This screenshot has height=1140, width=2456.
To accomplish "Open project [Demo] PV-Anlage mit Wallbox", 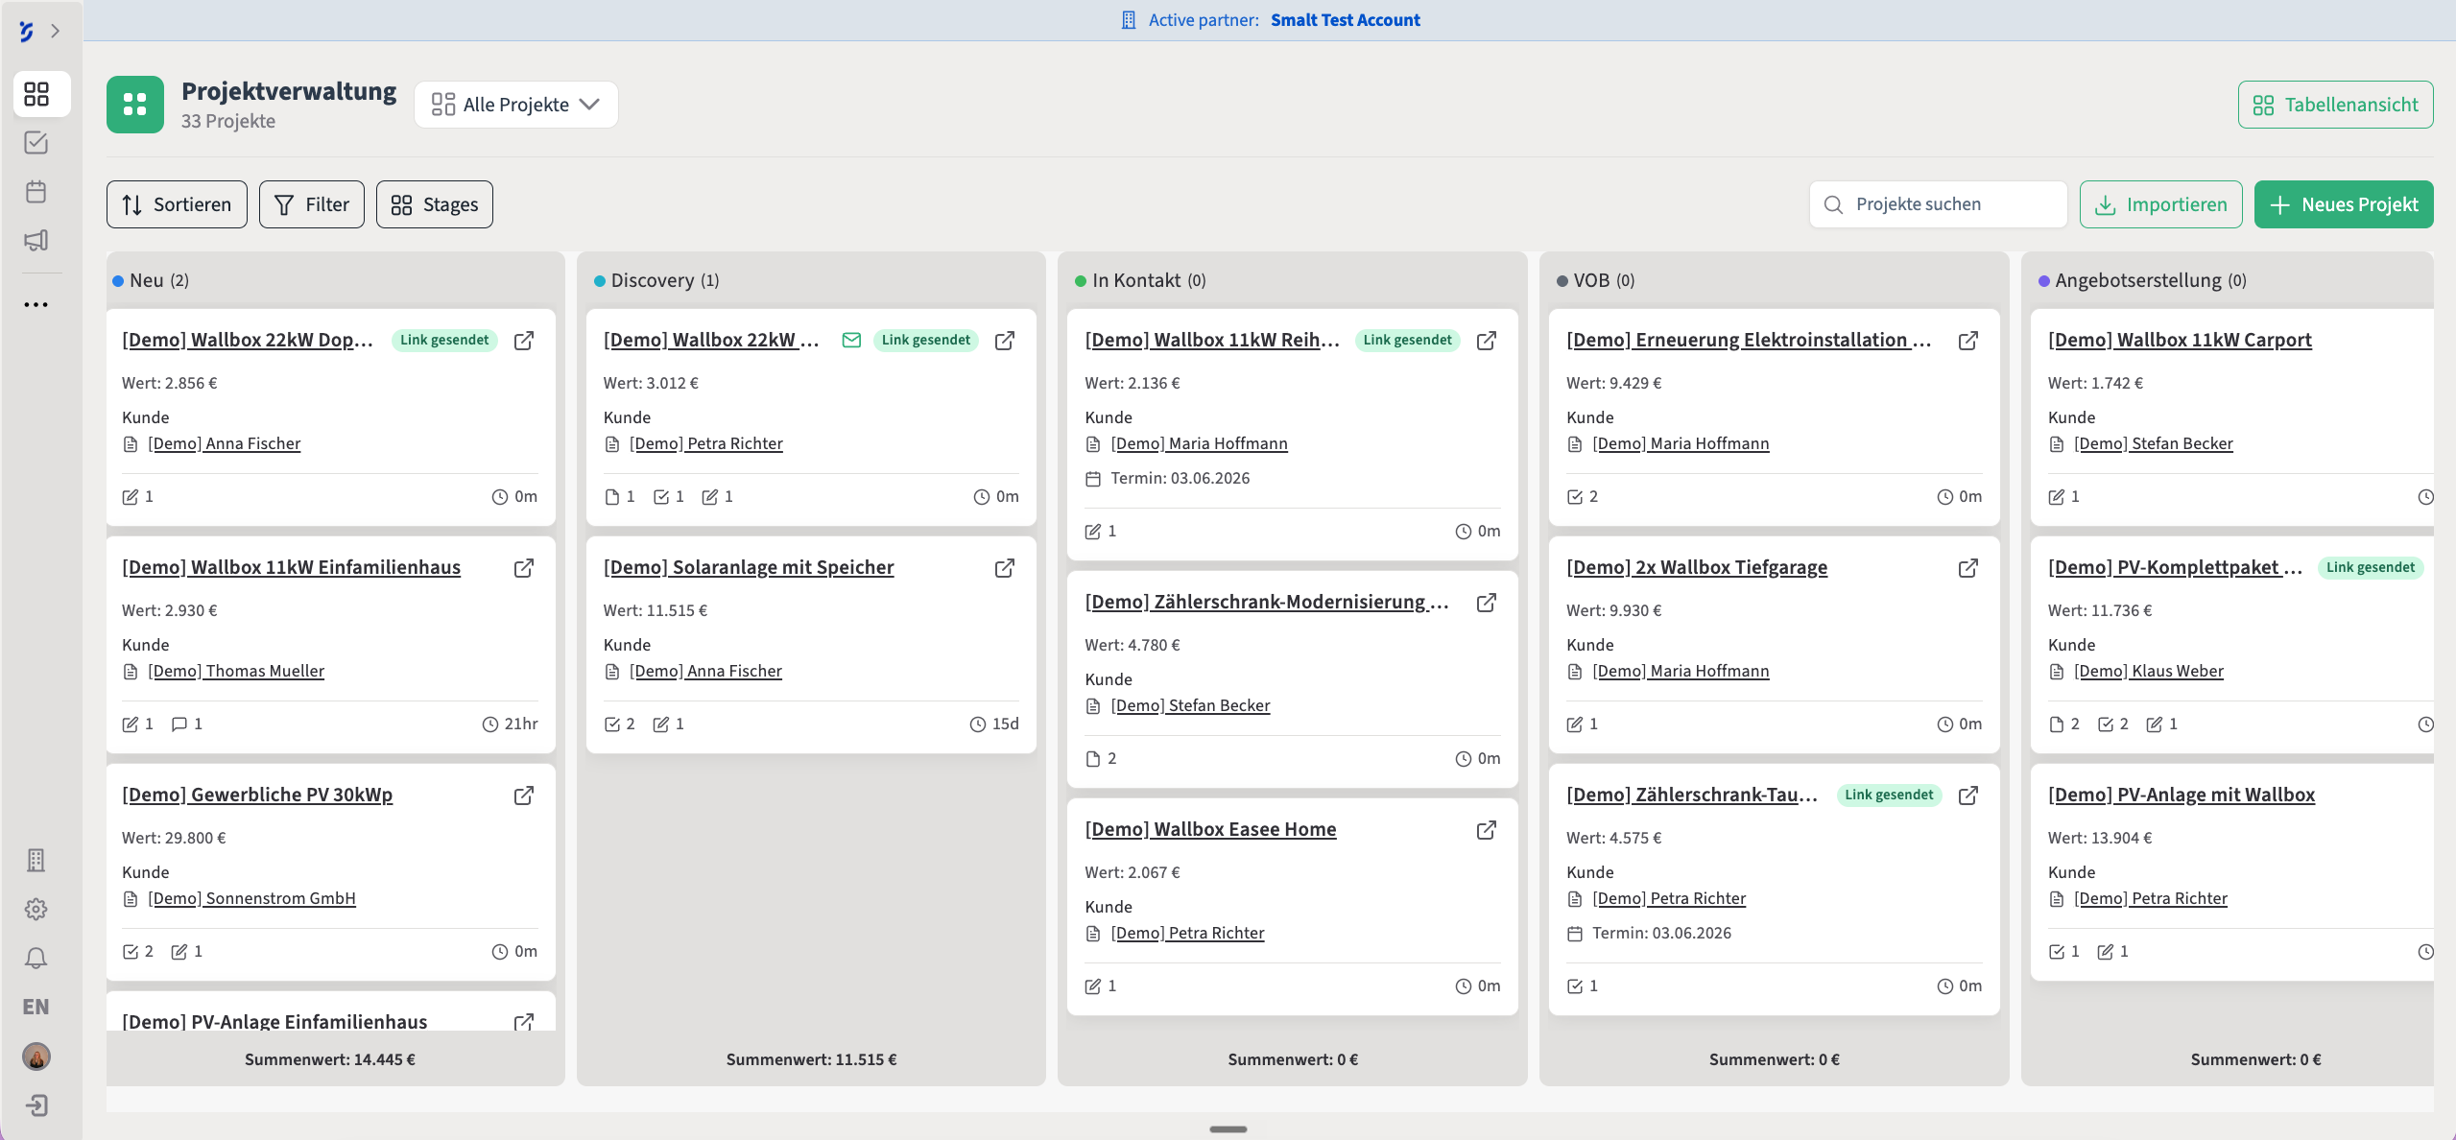I will (2182, 795).
